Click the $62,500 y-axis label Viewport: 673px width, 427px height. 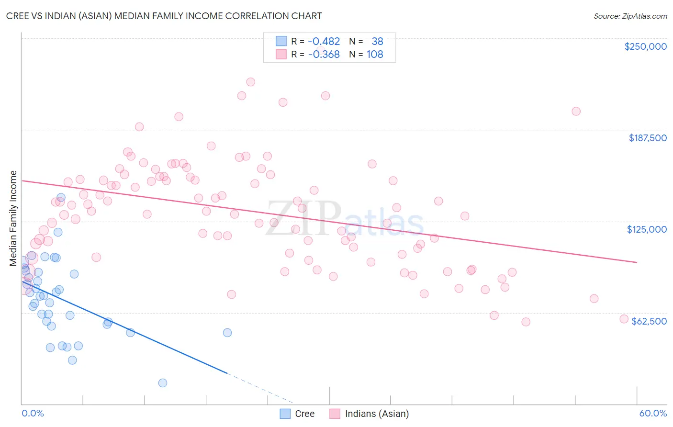pos(649,321)
